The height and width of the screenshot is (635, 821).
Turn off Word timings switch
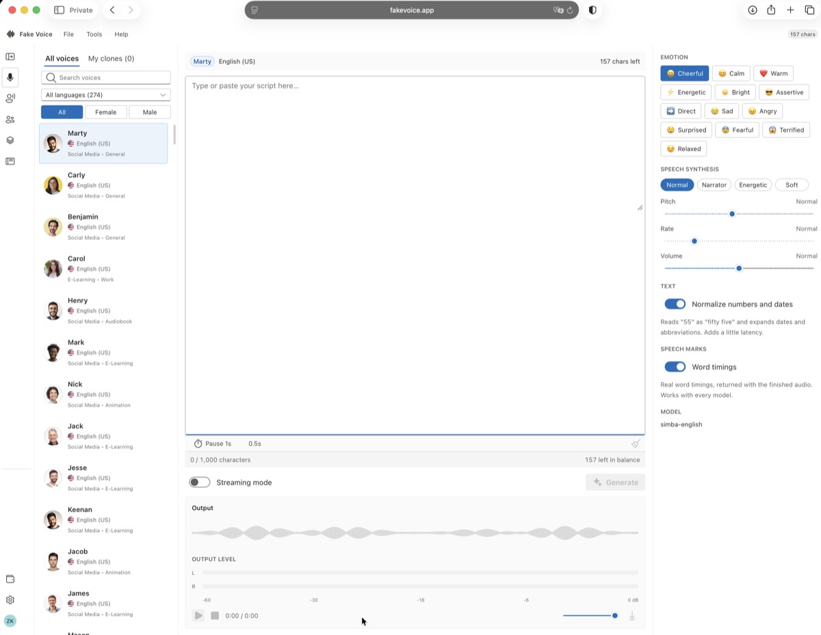pos(675,367)
